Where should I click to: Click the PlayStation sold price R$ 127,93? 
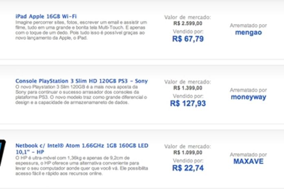click(188, 103)
